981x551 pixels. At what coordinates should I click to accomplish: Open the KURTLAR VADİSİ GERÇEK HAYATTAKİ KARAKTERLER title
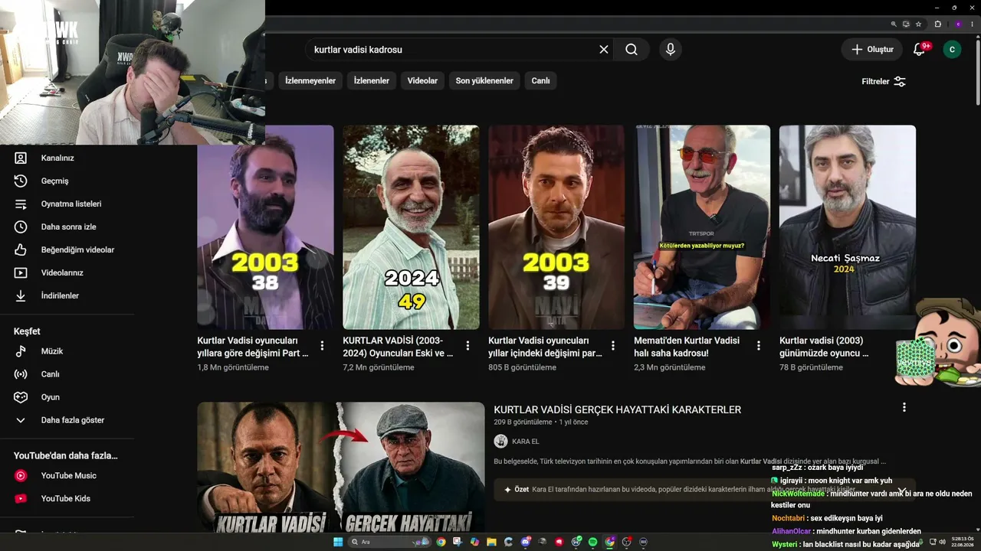click(x=617, y=409)
